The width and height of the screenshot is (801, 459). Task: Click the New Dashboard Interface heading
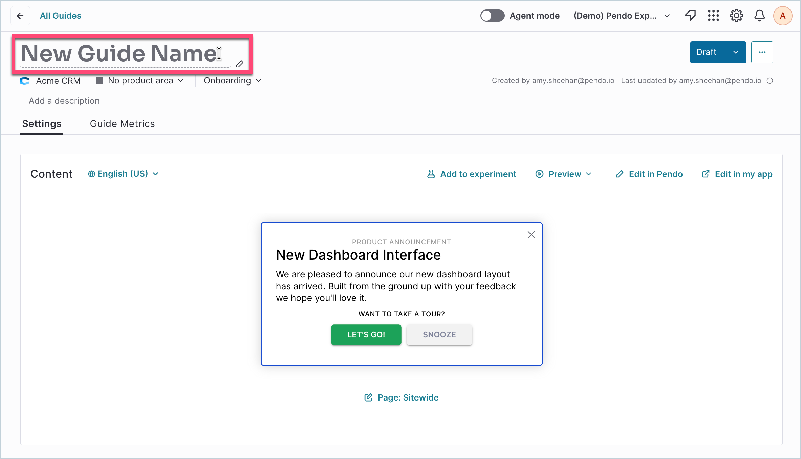[358, 255]
